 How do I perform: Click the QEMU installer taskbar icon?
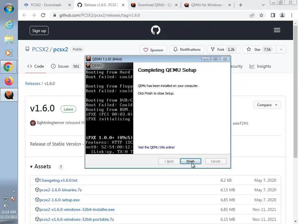click(x=9, y=95)
